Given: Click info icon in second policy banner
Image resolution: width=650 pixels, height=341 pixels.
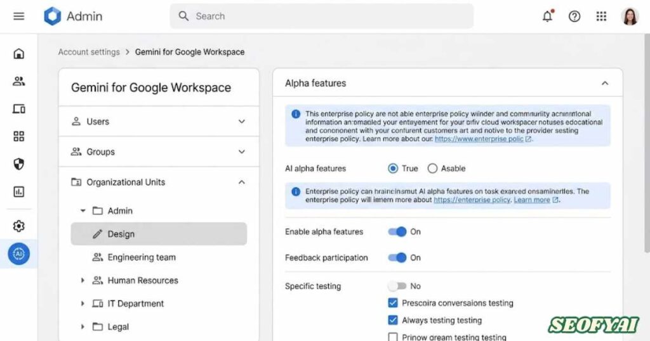Looking at the screenshot, I should click(x=296, y=191).
